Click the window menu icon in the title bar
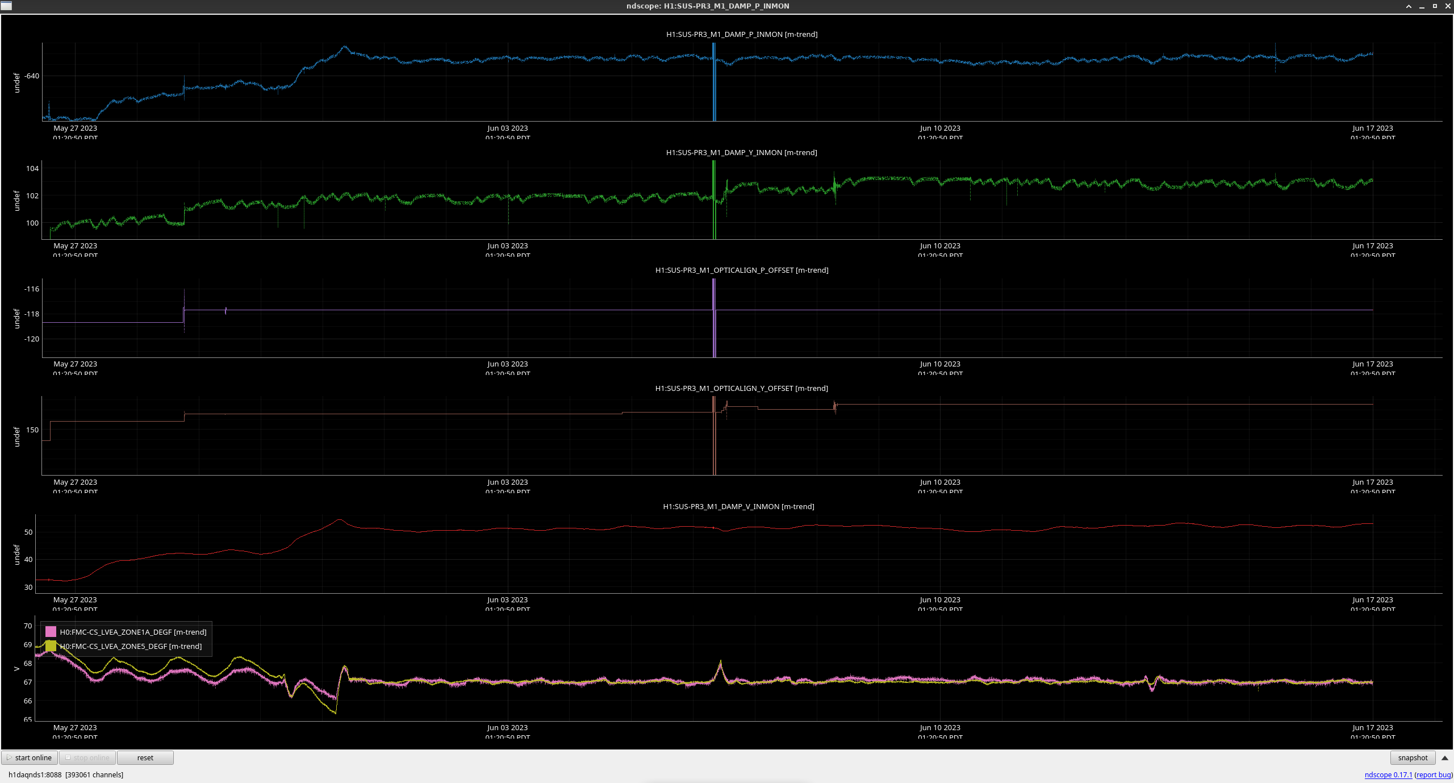This screenshot has height=783, width=1454. coord(6,6)
